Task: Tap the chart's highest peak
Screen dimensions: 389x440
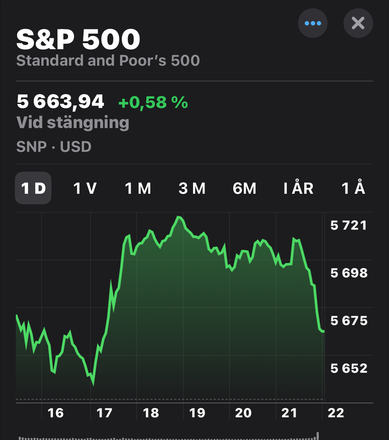Action: [178, 217]
